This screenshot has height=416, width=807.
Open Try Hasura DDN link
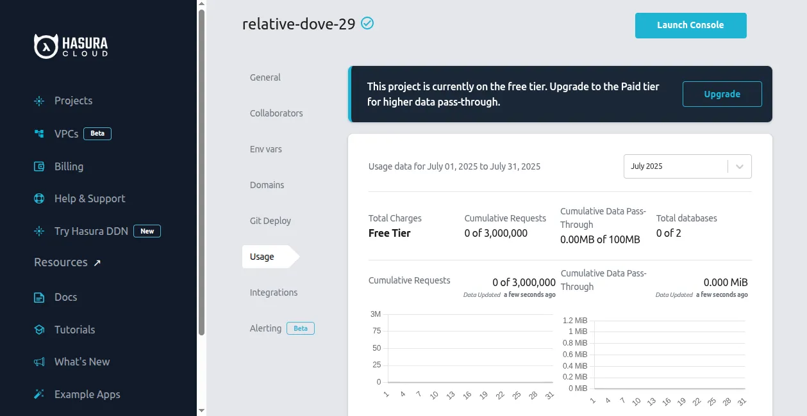91,231
